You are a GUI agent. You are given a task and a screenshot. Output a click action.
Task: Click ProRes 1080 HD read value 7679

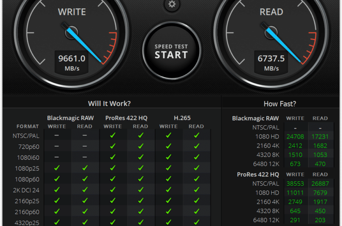point(320,193)
